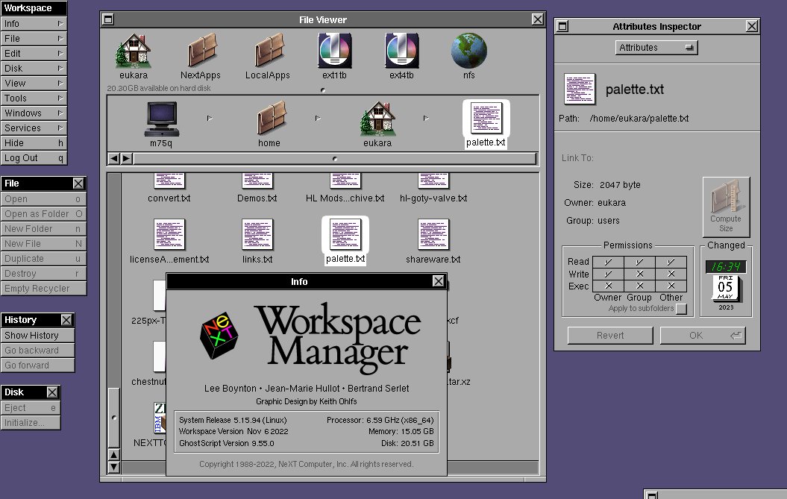The image size is (787, 499).
Task: Open the eukara home shelf icon
Action: [134, 51]
